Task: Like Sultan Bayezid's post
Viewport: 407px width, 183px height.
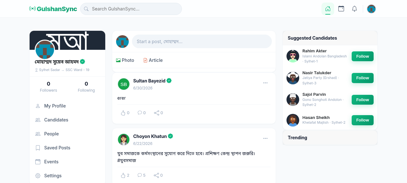Action: coord(125,113)
